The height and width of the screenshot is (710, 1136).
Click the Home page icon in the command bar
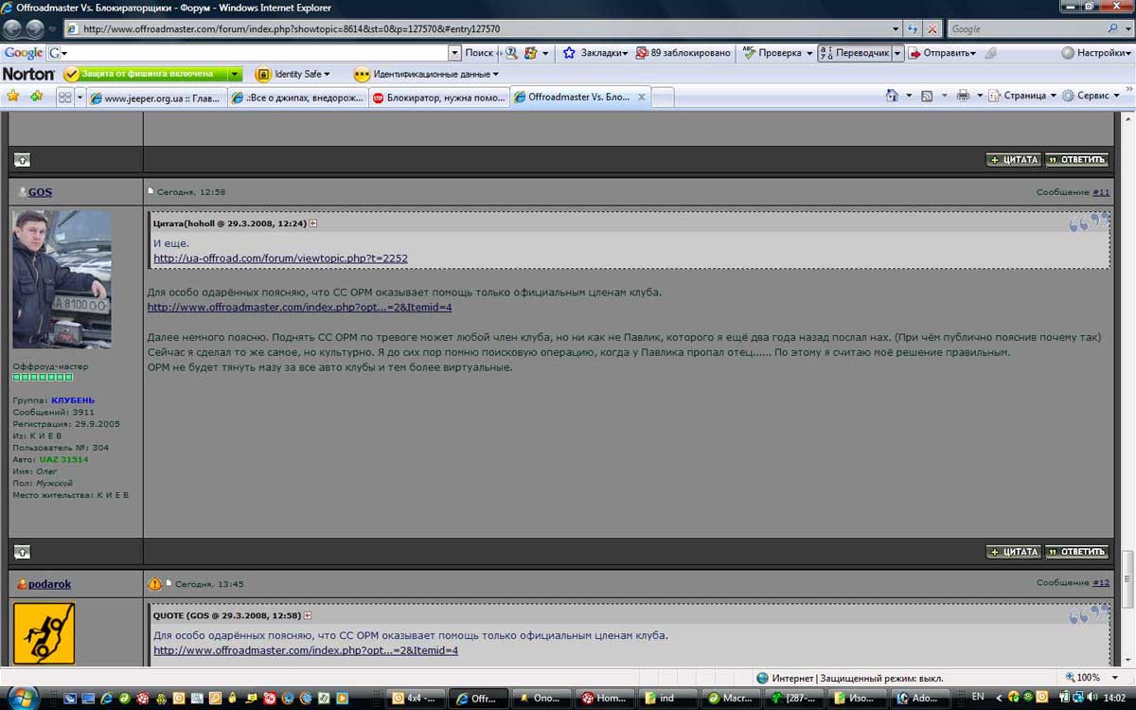click(892, 96)
